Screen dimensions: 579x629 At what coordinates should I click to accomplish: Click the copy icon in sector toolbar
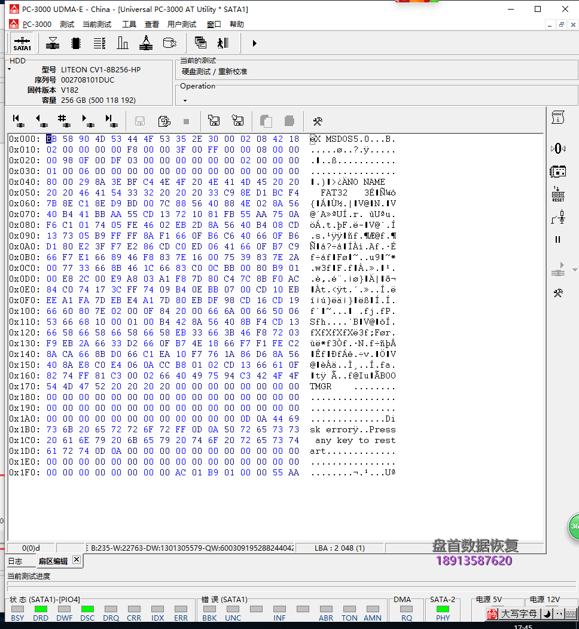(x=266, y=121)
